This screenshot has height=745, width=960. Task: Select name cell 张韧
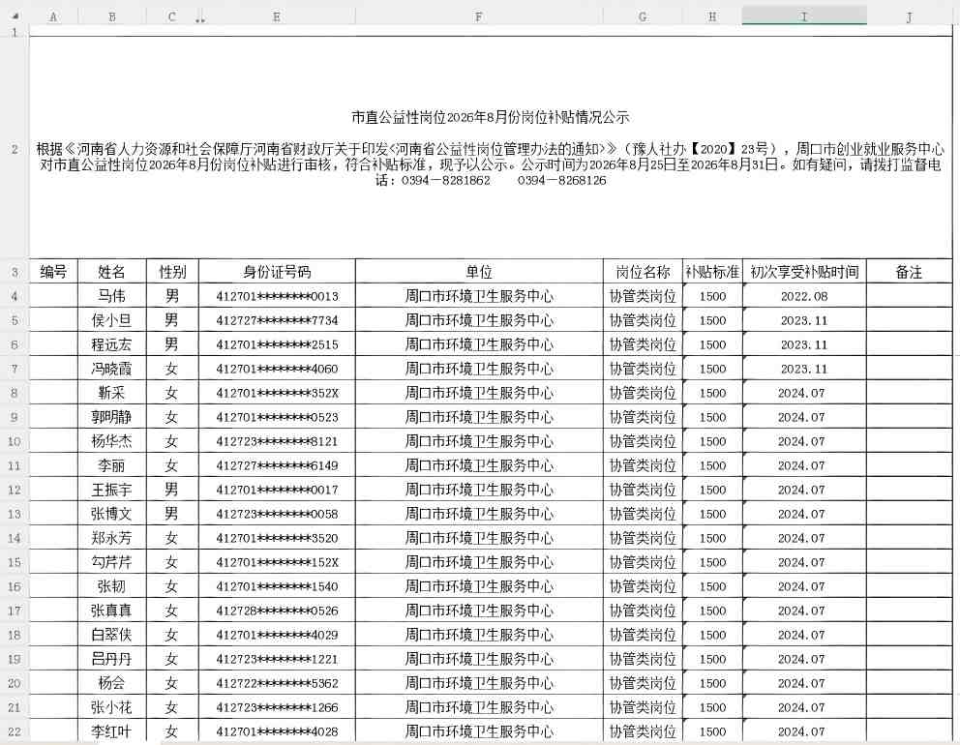[112, 586]
